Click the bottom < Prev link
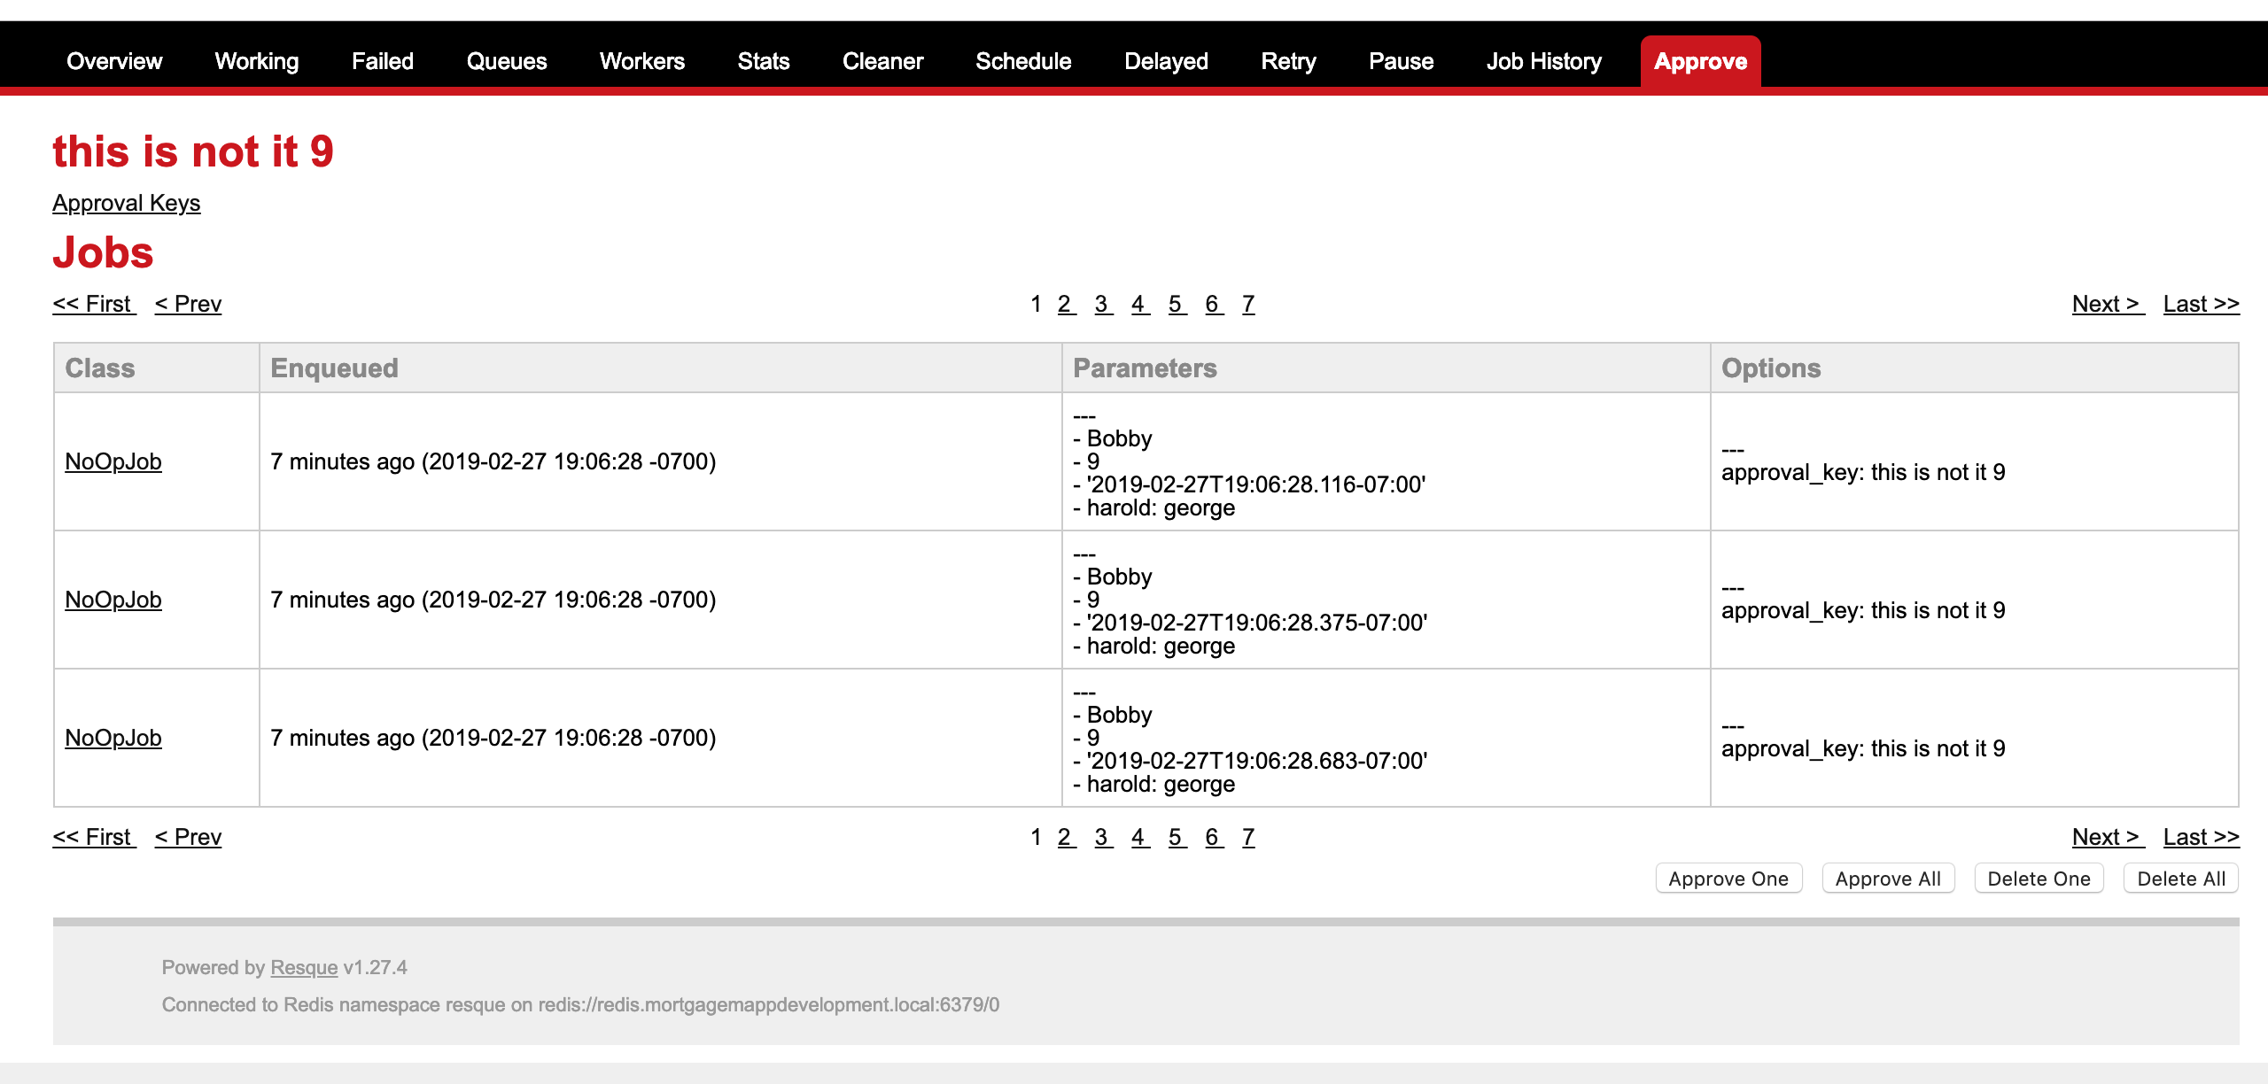2268x1084 pixels. click(x=188, y=837)
